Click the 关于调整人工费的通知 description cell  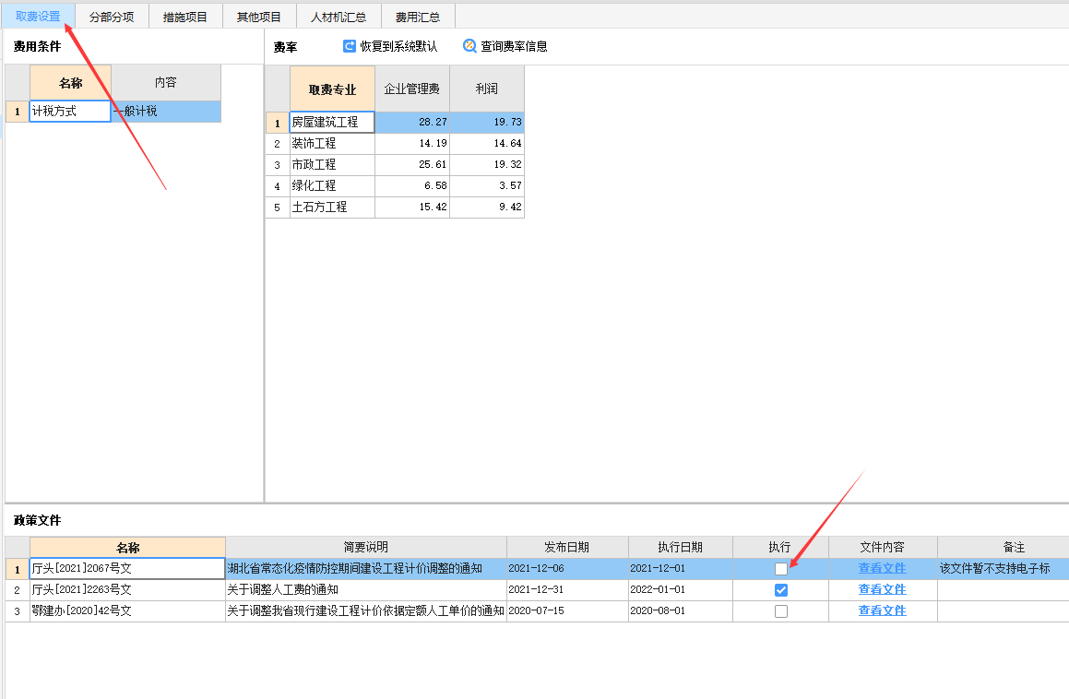[366, 589]
